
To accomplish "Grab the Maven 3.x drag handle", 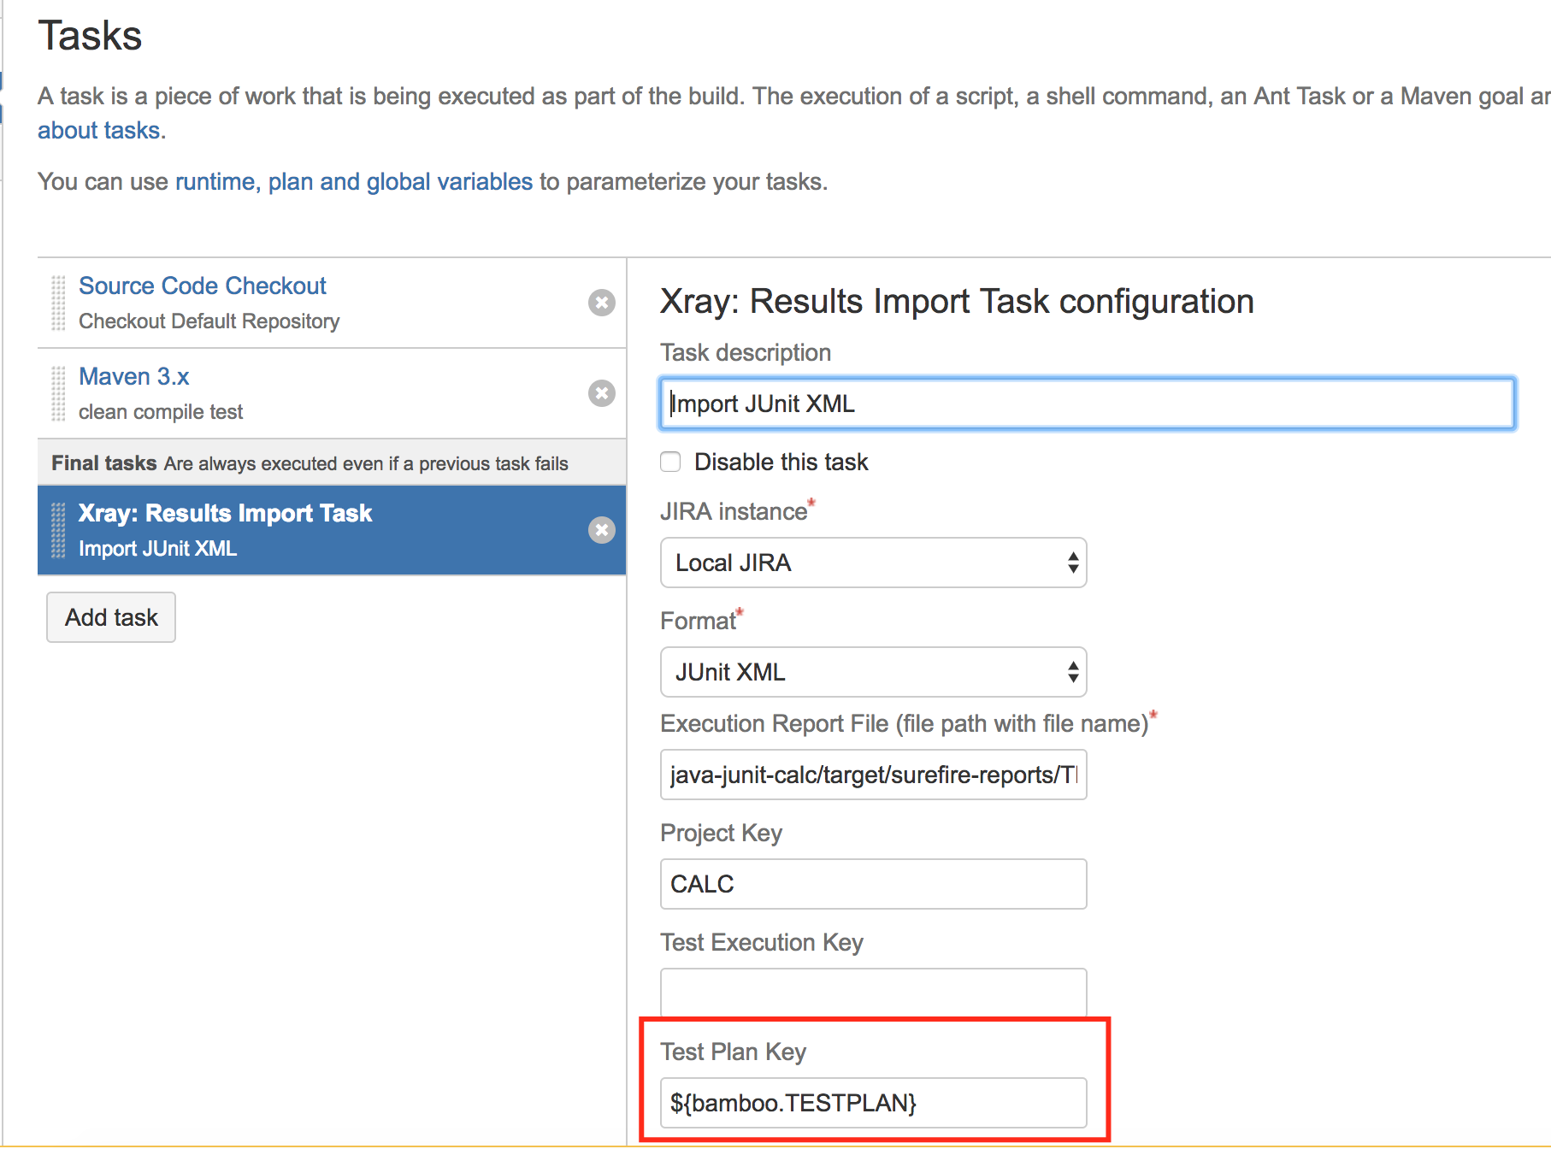I will point(58,393).
